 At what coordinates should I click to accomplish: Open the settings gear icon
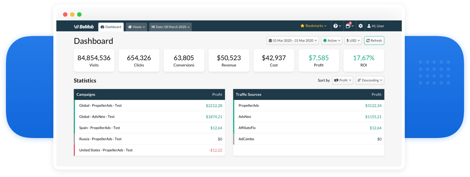[x=361, y=26]
